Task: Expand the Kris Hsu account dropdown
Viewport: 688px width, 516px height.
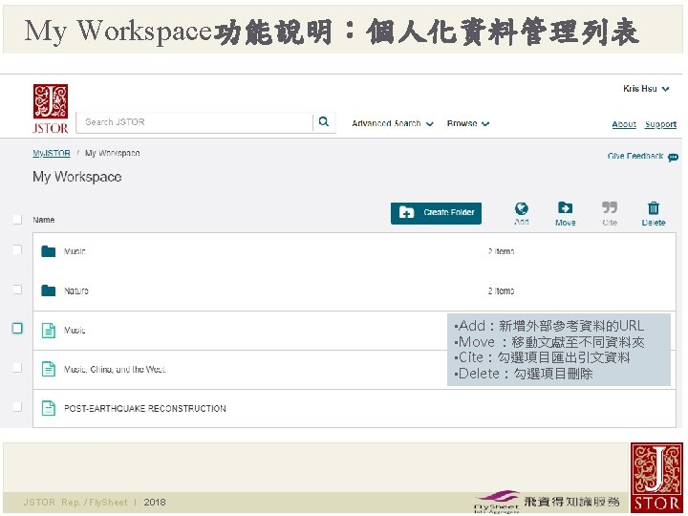Action: point(646,89)
